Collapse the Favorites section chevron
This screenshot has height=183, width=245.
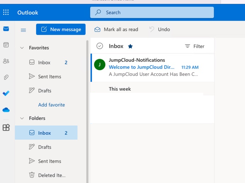[x=22, y=48]
